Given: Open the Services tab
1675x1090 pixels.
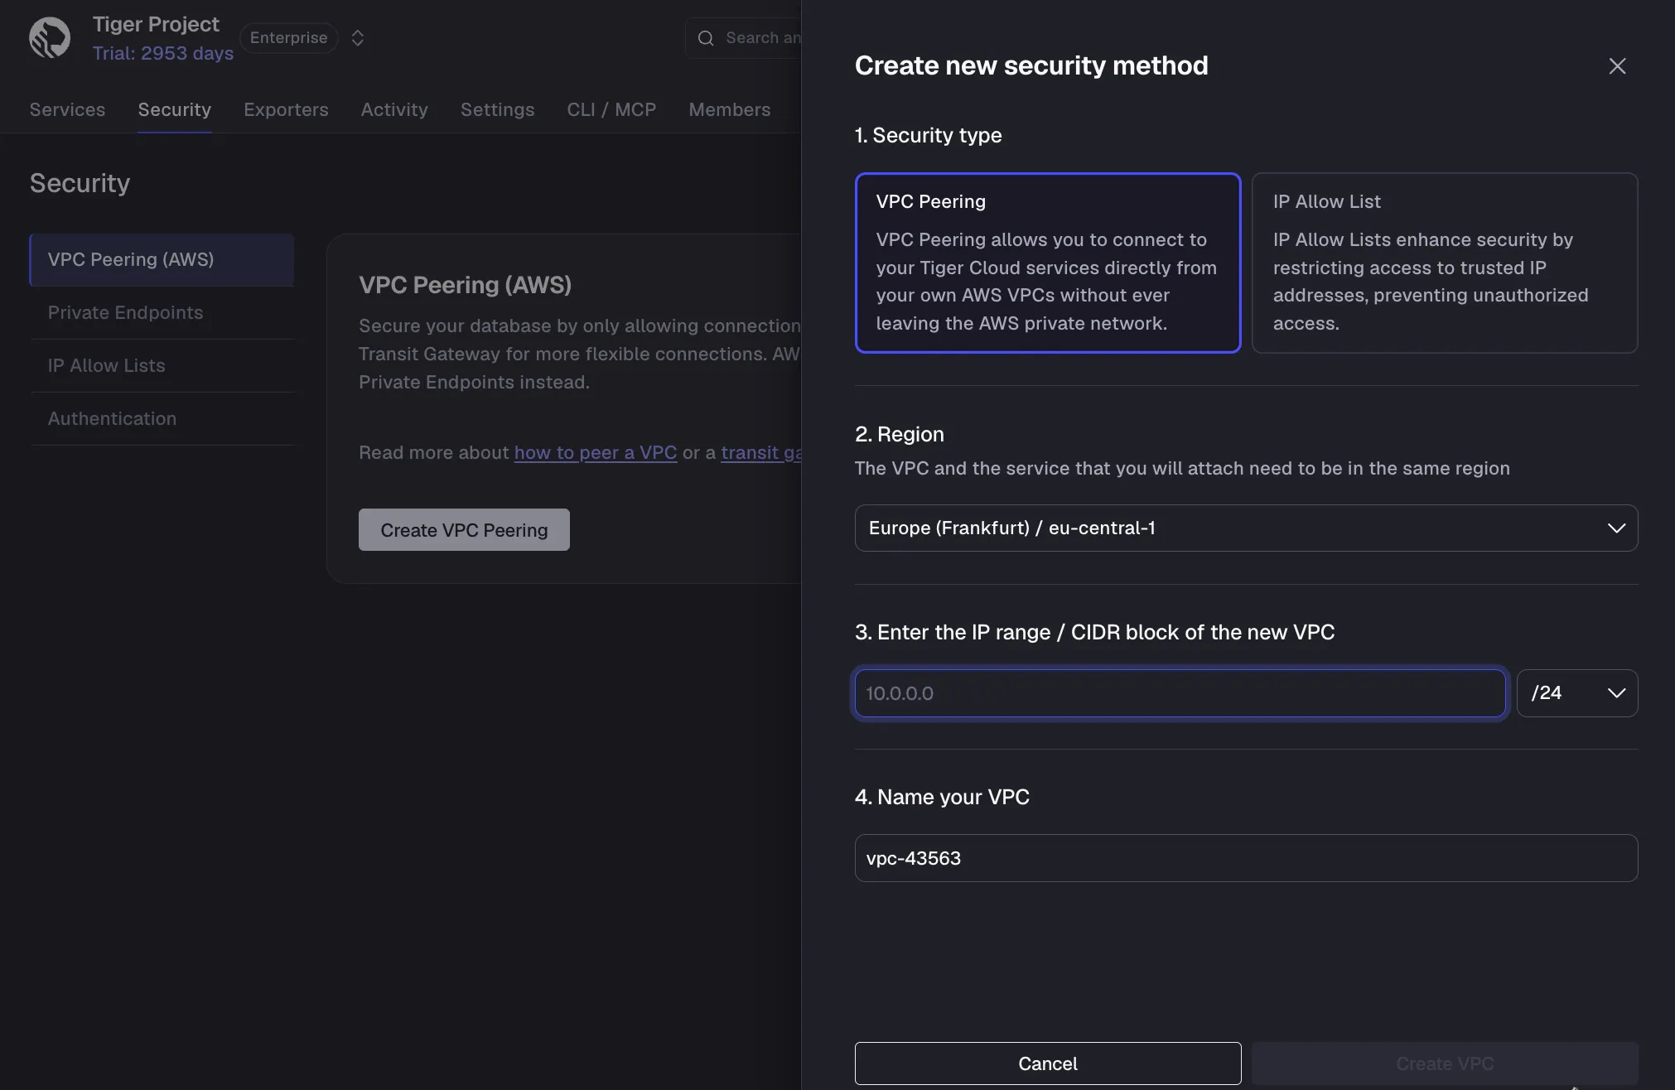Looking at the screenshot, I should click(x=67, y=109).
